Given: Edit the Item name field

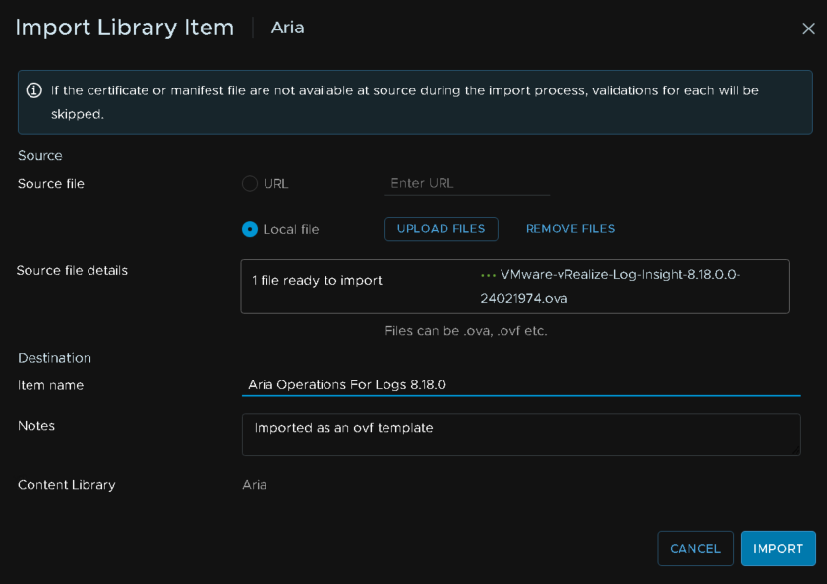Looking at the screenshot, I should [x=521, y=385].
